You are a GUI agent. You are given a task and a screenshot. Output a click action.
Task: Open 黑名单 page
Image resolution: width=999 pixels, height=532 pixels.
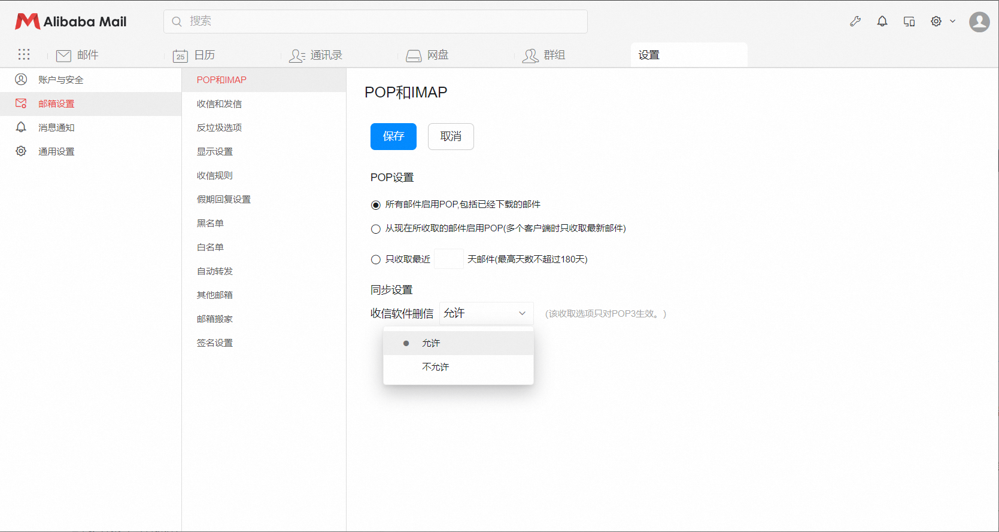(x=264, y=223)
